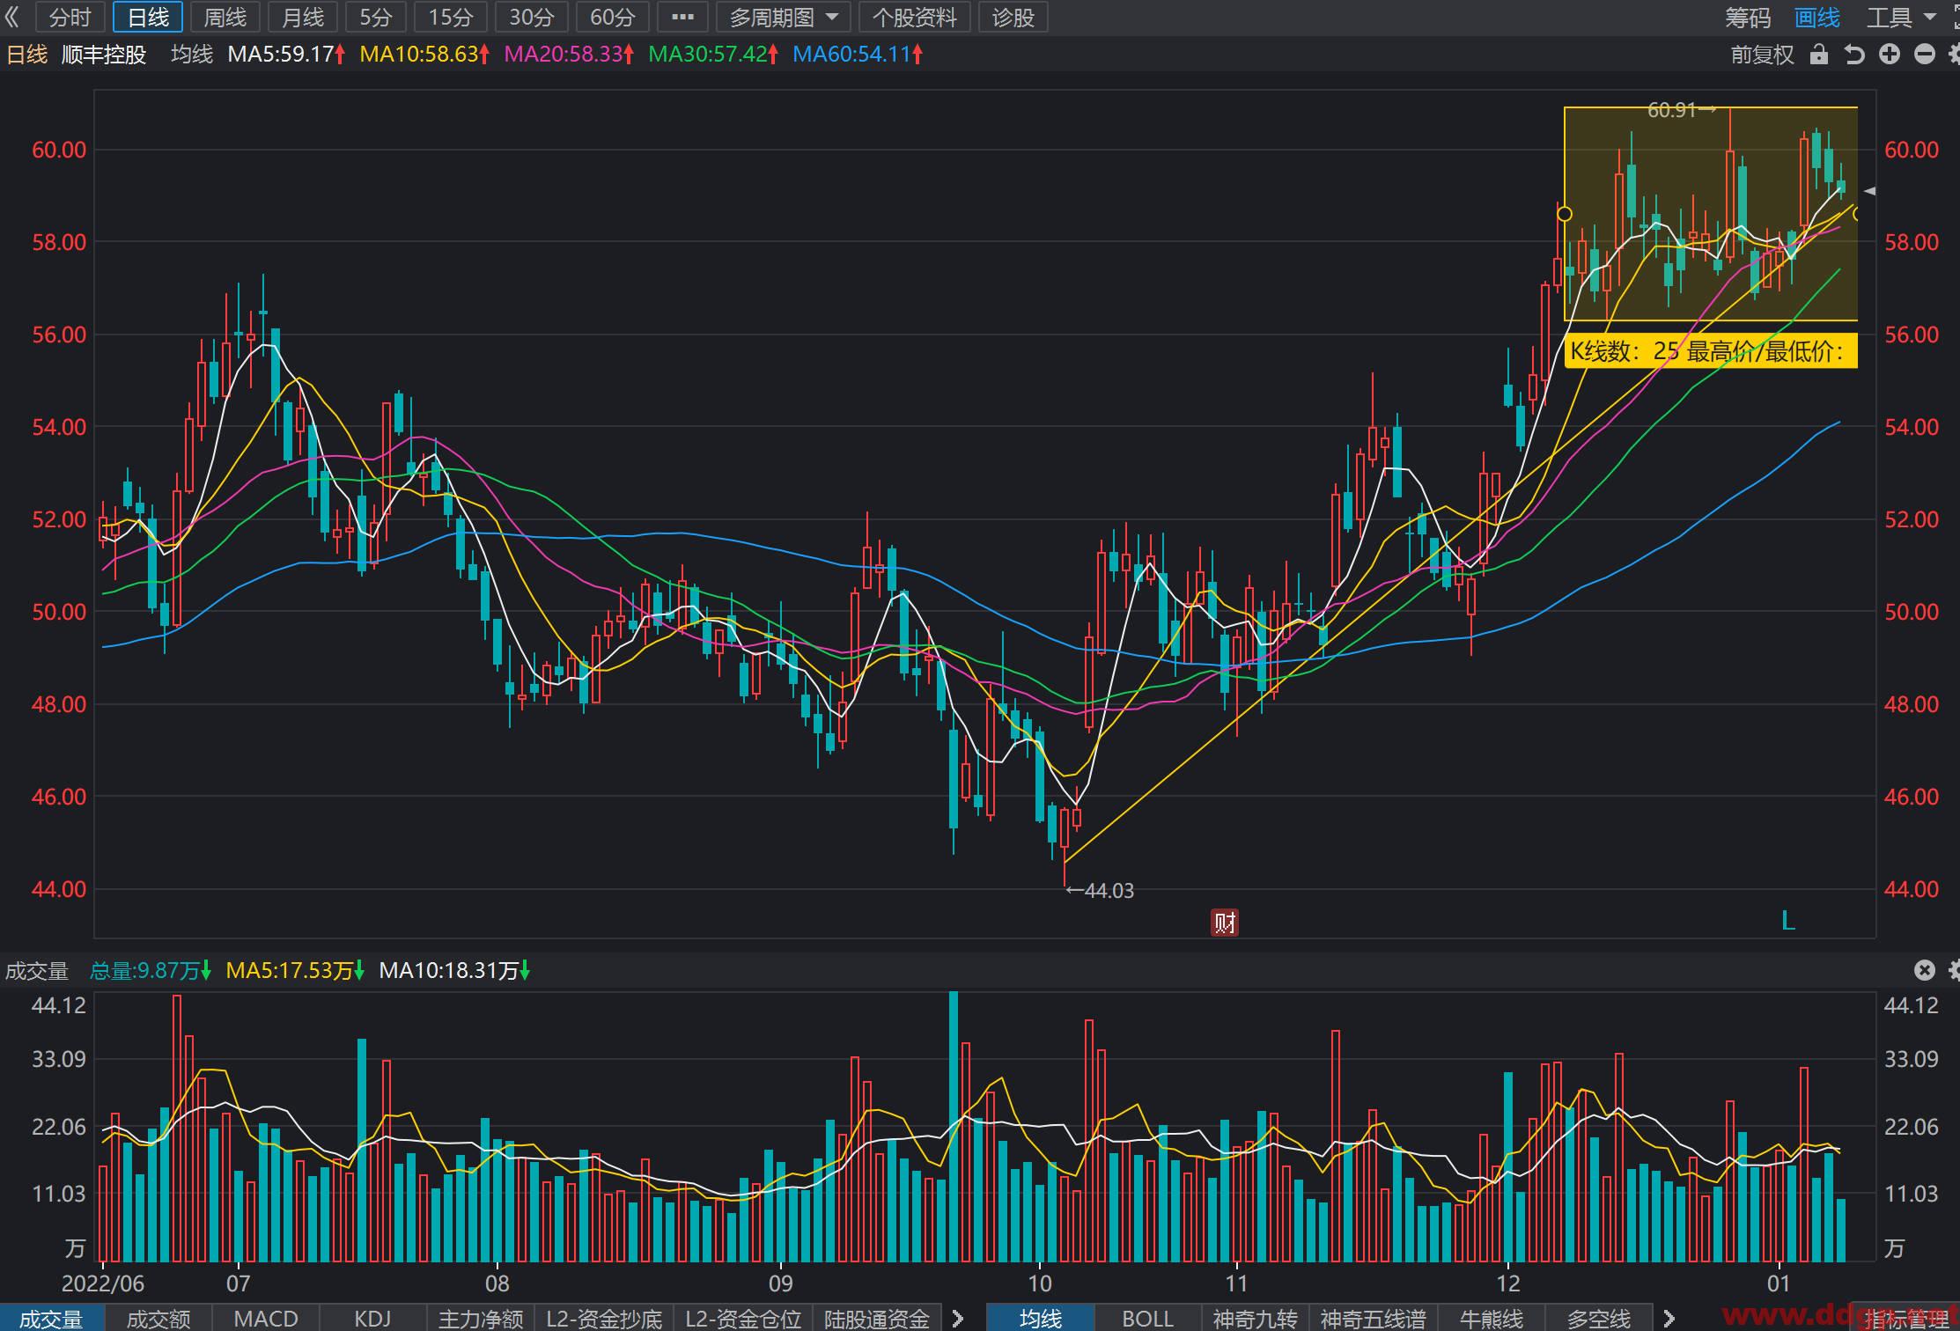
Task: Select the magenta MA20:58.33 label
Action: (569, 55)
